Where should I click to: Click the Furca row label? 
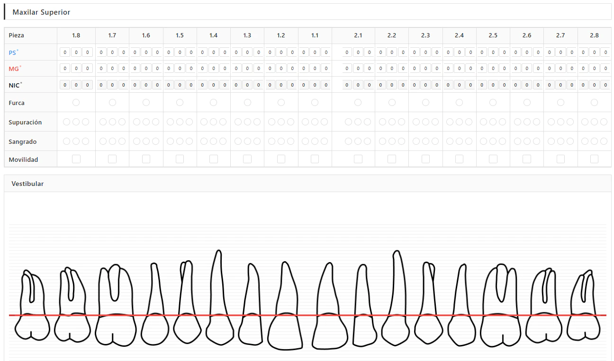[x=17, y=103]
